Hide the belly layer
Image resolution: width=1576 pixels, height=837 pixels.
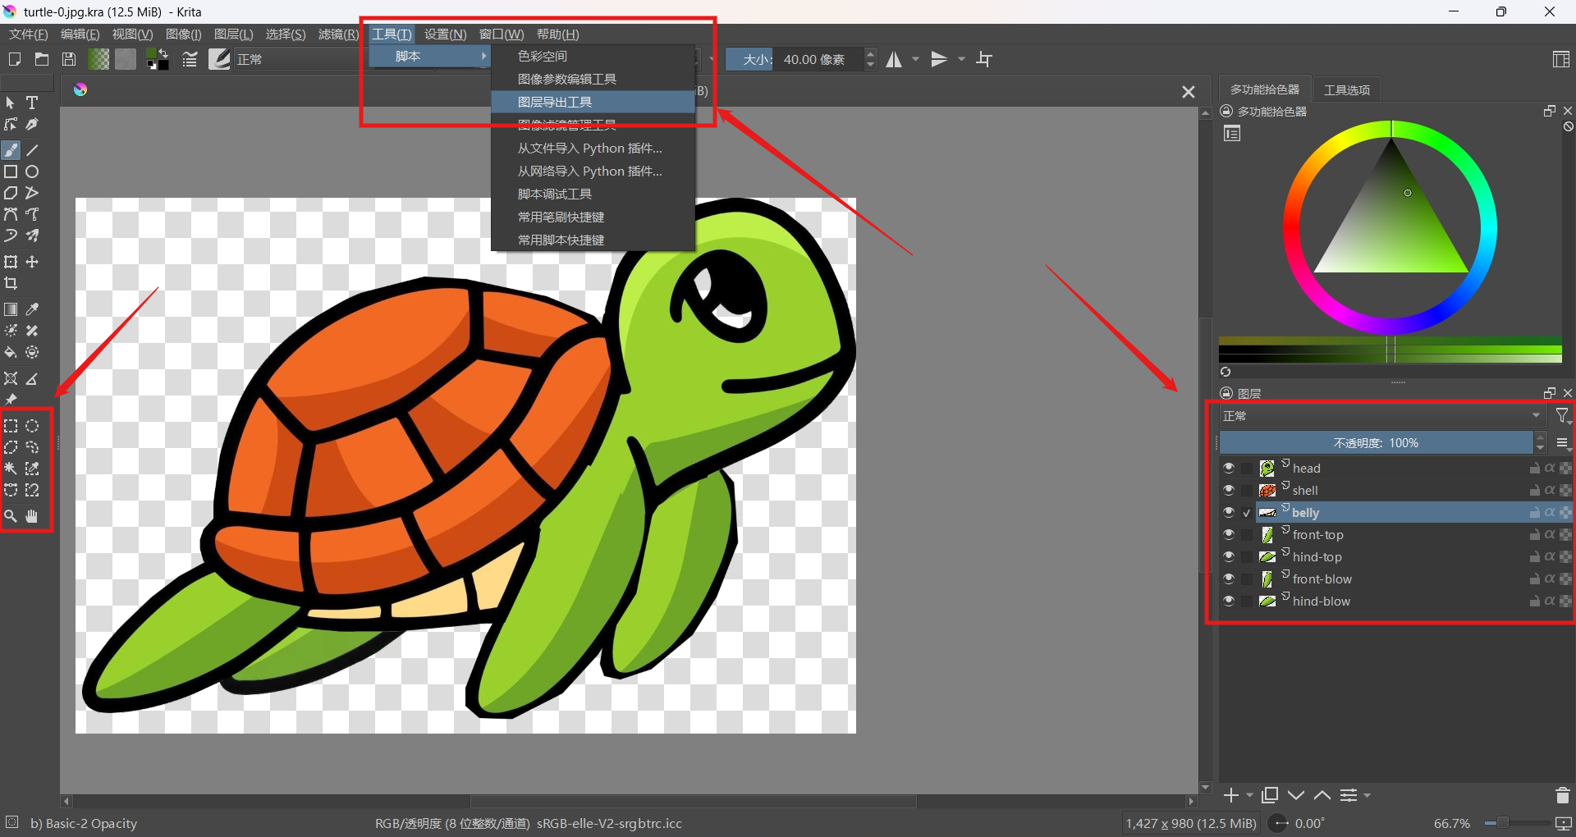click(x=1229, y=512)
